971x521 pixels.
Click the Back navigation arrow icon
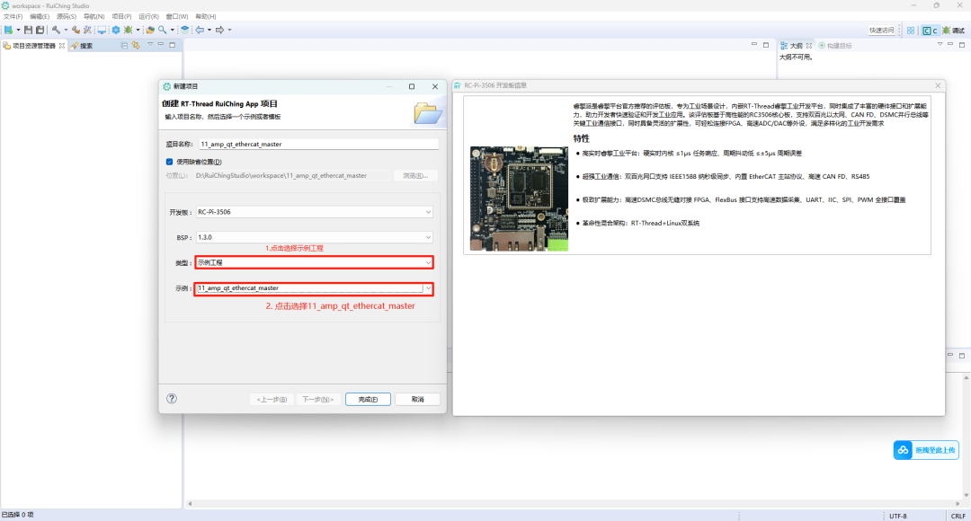point(200,30)
